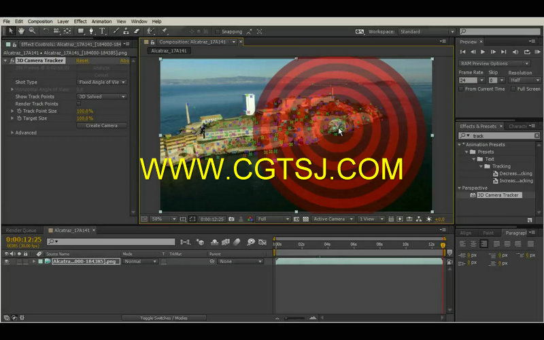Select 3D Camera Tracker in Effects & Presets
Viewport: 544px width, 340px height.
(x=498, y=195)
